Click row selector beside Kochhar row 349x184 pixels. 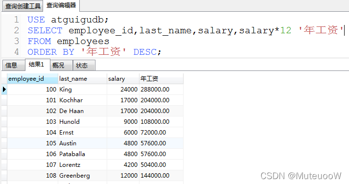[x=4, y=100]
